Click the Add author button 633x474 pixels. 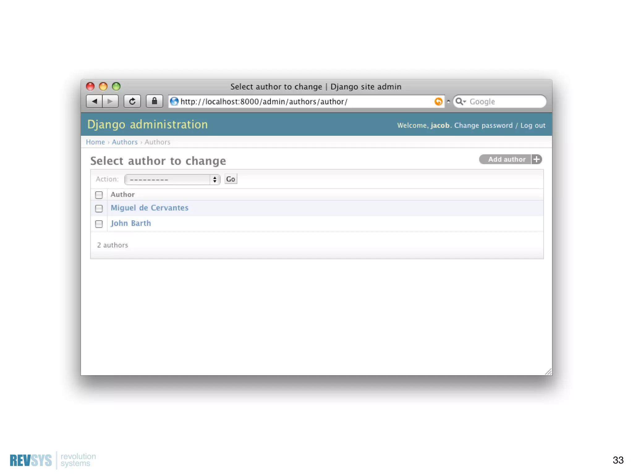coord(506,159)
